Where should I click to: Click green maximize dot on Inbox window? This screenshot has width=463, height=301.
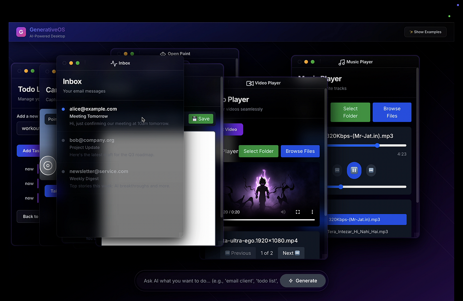78,63
